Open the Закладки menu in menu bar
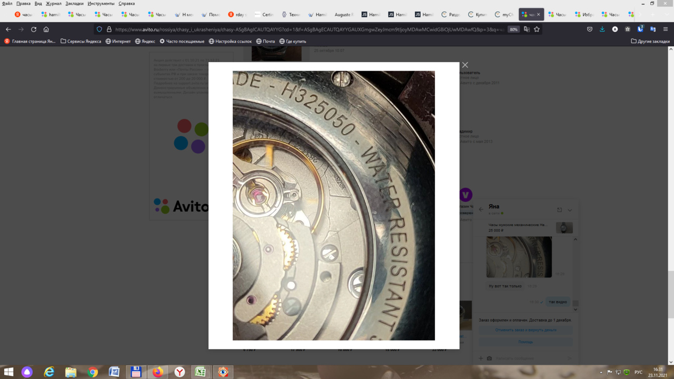This screenshot has width=674, height=379. pyautogui.click(x=74, y=3)
